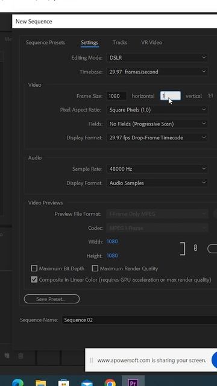
Task: Switch to the VR Video tab
Action: pyautogui.click(x=151, y=42)
